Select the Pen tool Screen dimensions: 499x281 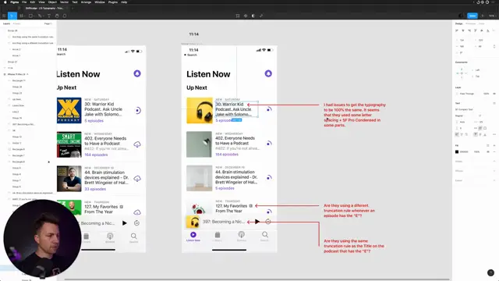click(x=40, y=16)
